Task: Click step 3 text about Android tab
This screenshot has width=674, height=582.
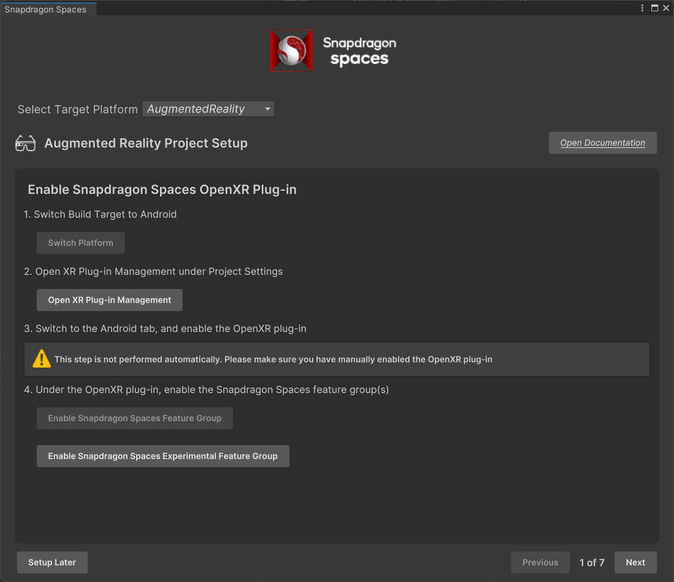Action: (x=165, y=329)
